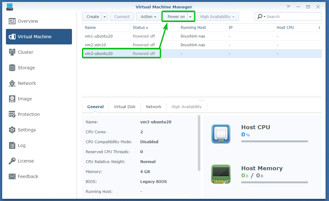Click the help question mark icon
The height and width of the screenshot is (201, 329).
click(x=288, y=7)
